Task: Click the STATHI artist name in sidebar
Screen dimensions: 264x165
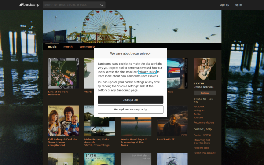Action: (x=199, y=84)
